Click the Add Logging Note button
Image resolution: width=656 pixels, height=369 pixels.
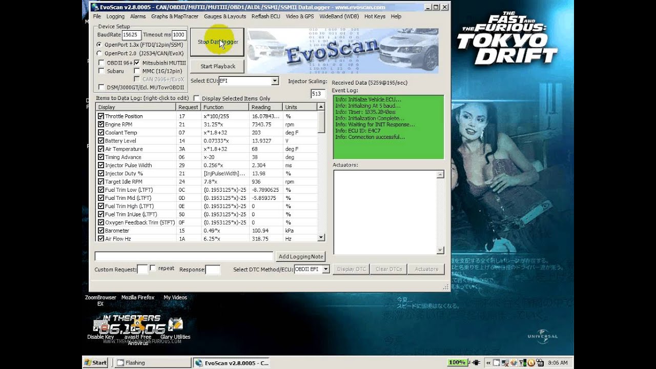(x=301, y=256)
